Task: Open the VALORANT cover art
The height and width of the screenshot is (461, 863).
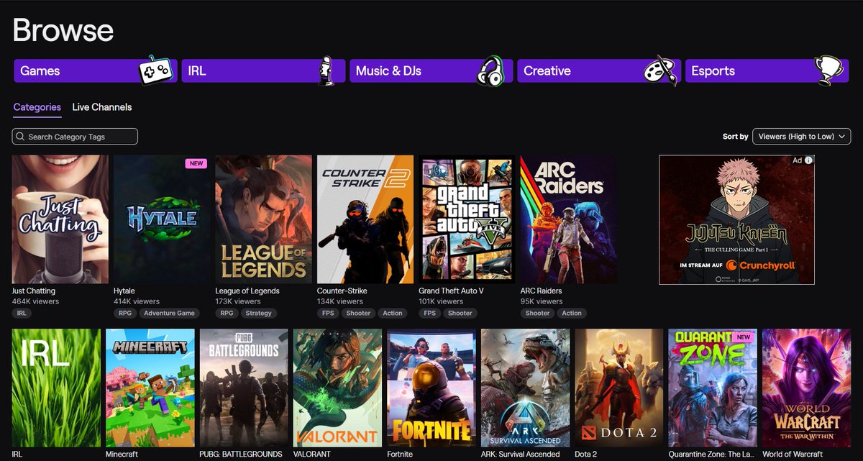Action: (x=338, y=388)
